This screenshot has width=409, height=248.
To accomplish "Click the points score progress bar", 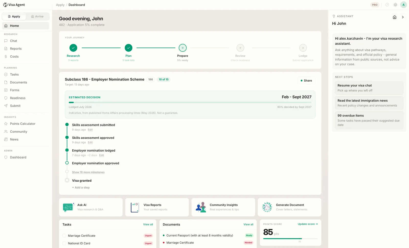I will coord(290,239).
